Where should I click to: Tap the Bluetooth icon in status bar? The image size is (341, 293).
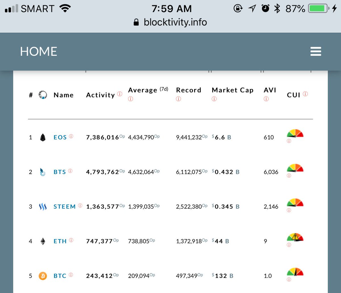pos(277,9)
